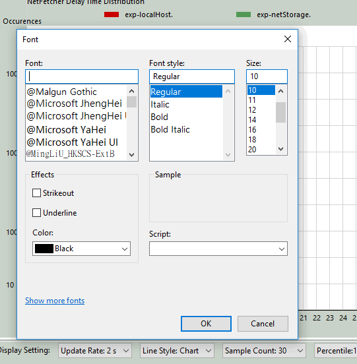Click font list scrollbar thumb

pos(131,102)
